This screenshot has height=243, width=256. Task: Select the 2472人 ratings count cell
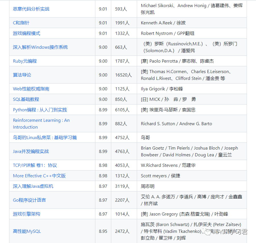pos(124,231)
